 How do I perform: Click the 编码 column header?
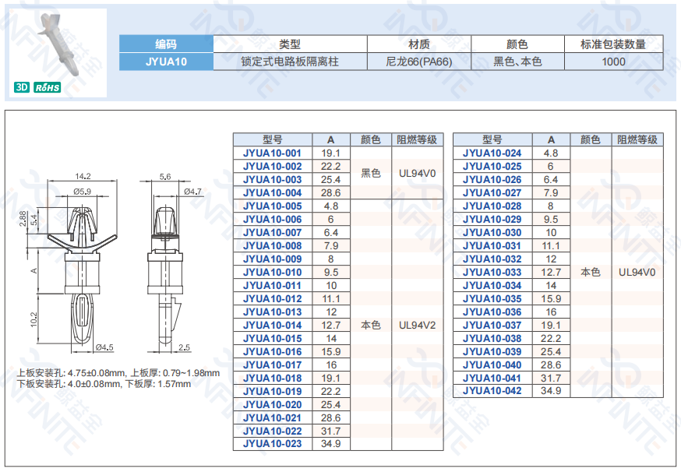[x=166, y=44]
